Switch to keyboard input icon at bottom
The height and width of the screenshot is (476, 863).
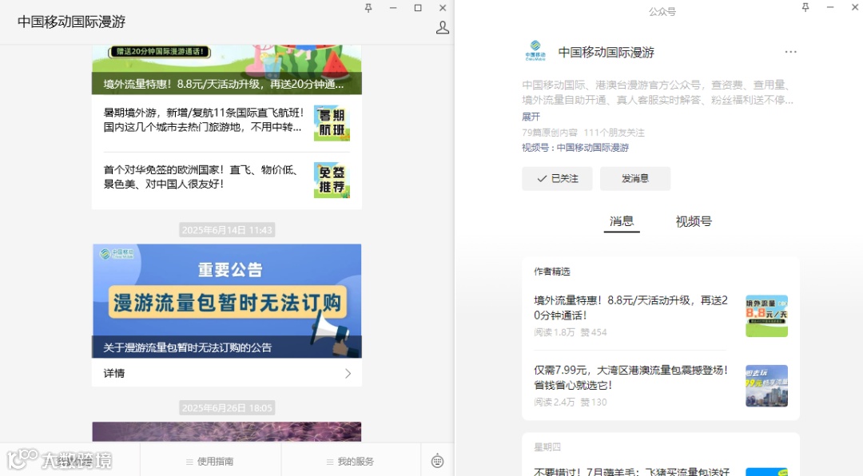point(438,461)
